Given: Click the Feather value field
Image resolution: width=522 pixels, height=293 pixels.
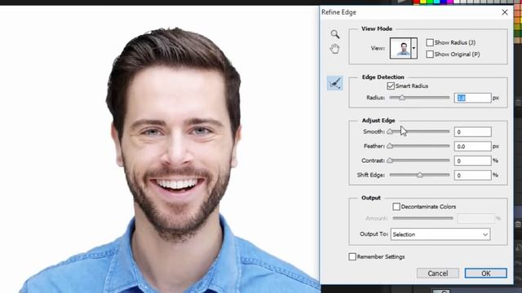Looking at the screenshot, I should (x=472, y=146).
